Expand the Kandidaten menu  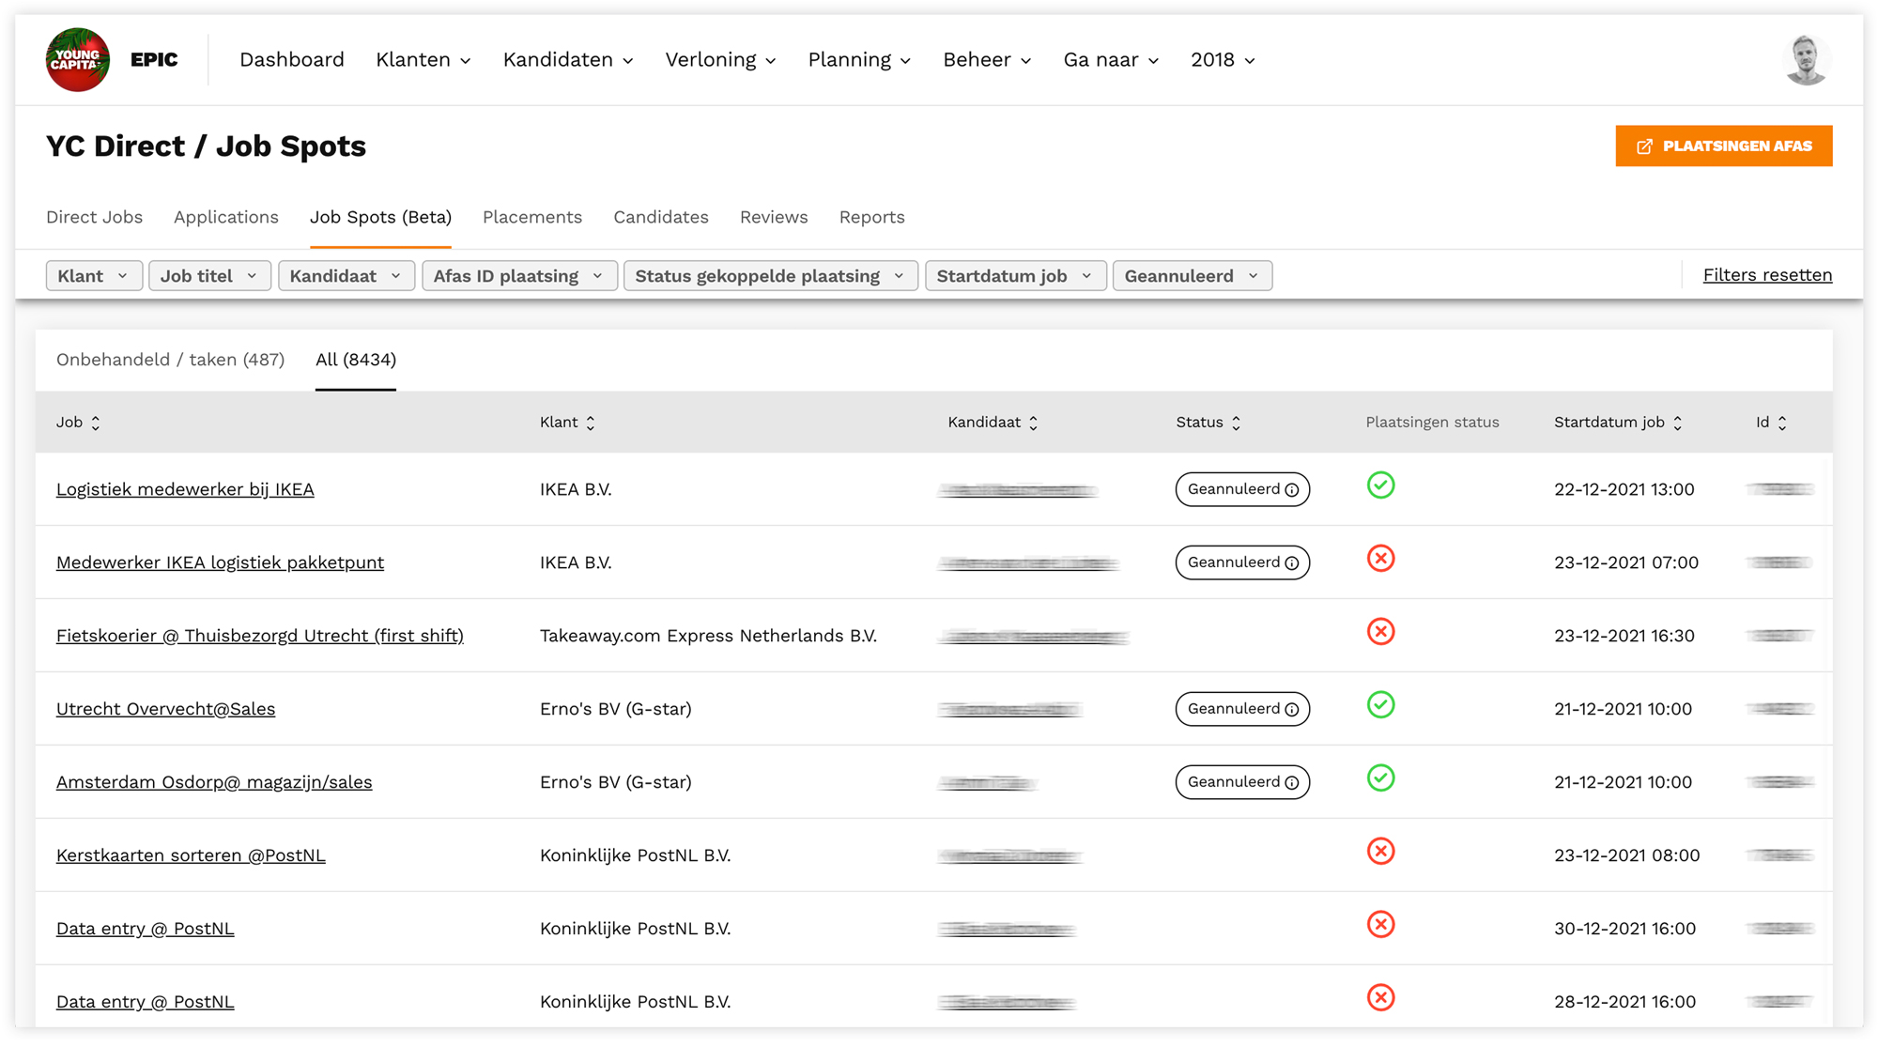(x=568, y=60)
